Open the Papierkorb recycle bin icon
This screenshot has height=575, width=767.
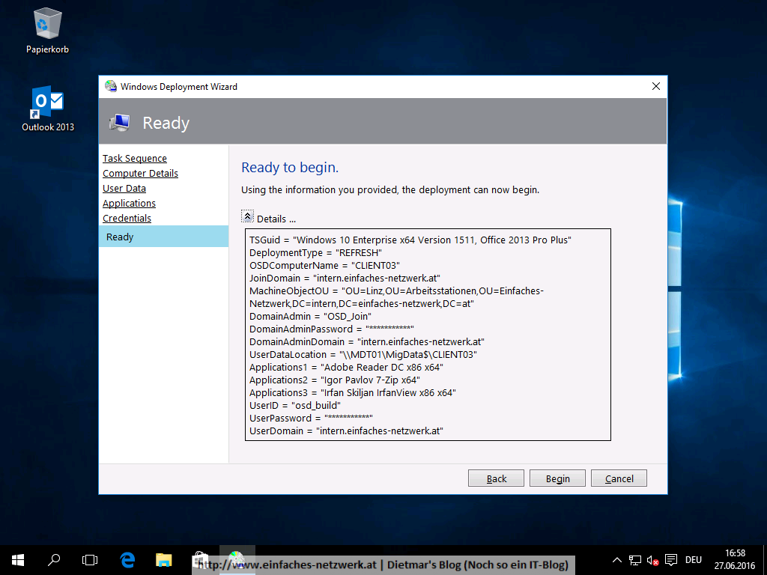coord(47,31)
